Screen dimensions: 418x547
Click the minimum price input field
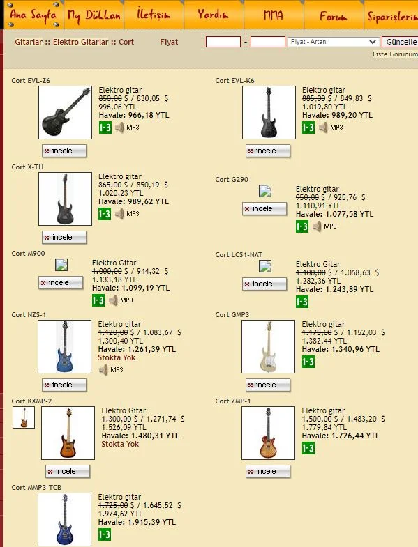[223, 42]
